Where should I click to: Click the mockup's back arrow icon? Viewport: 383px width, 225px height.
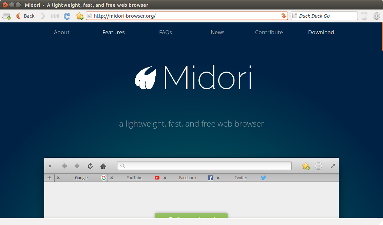[64, 166]
